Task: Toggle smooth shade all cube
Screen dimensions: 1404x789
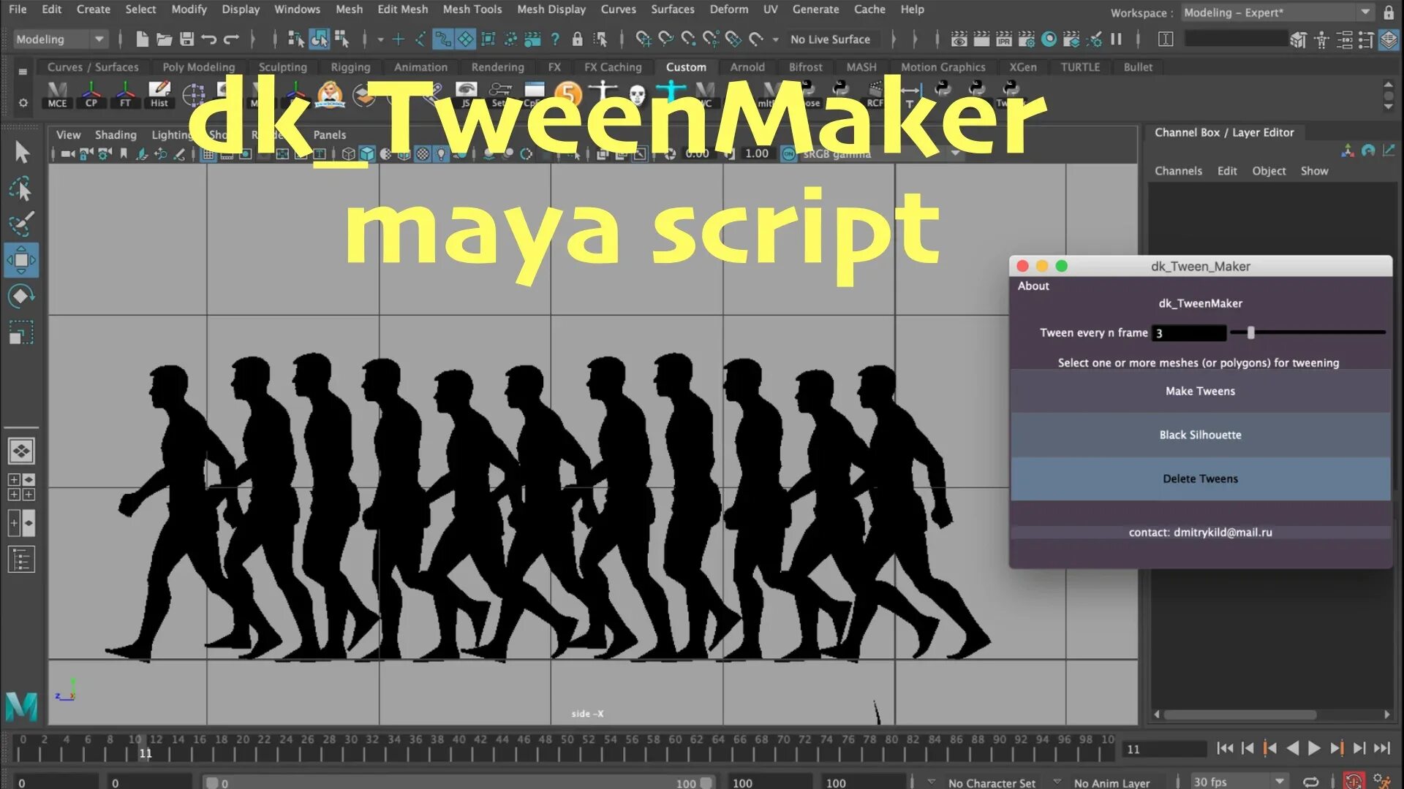Action: pyautogui.click(x=367, y=154)
